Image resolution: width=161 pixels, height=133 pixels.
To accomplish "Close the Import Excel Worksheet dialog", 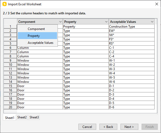I will pos(156,4).
